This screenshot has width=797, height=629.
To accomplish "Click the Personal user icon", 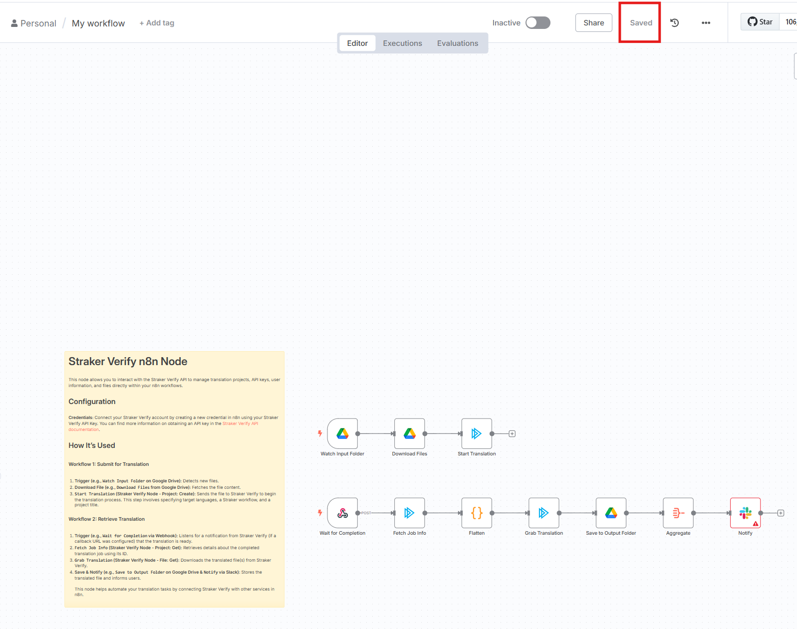I will click(14, 23).
